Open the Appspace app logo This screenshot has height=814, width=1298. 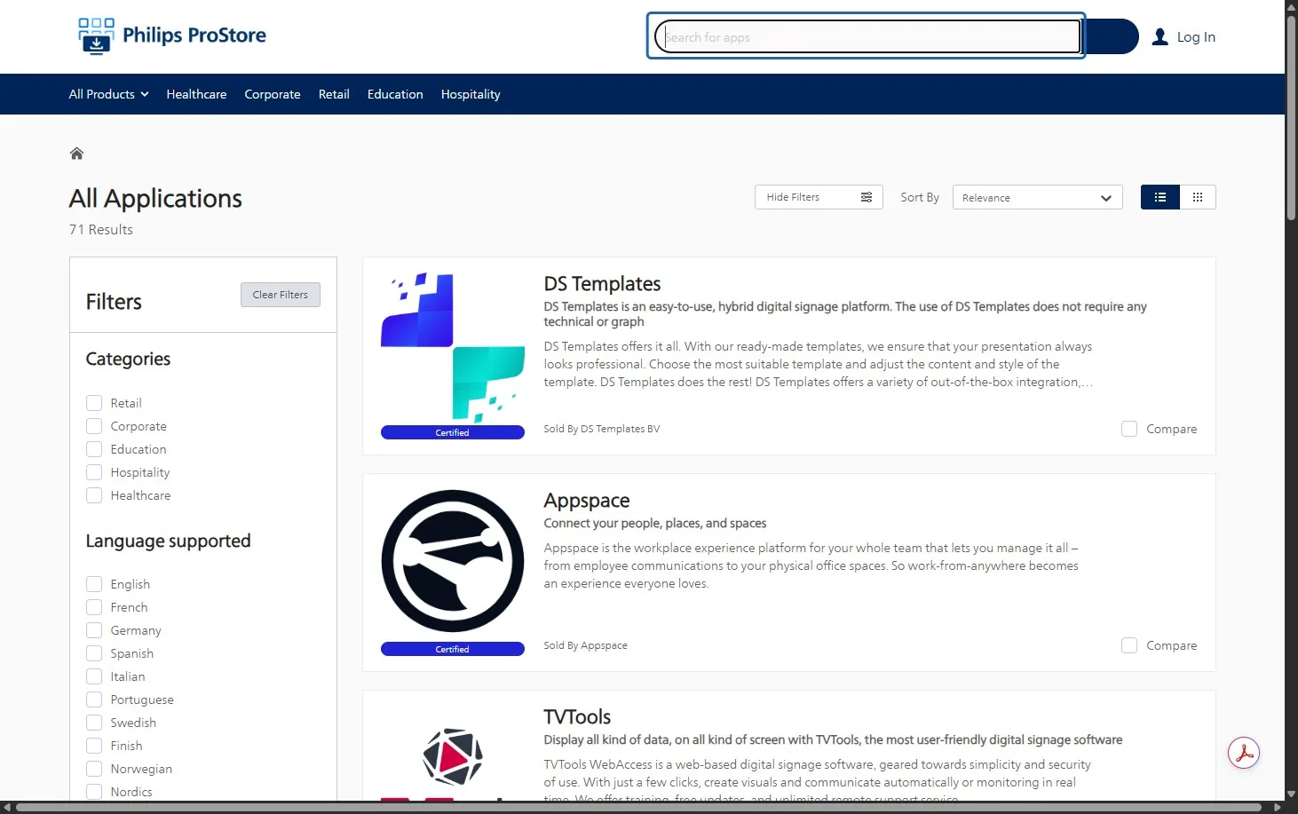click(453, 561)
